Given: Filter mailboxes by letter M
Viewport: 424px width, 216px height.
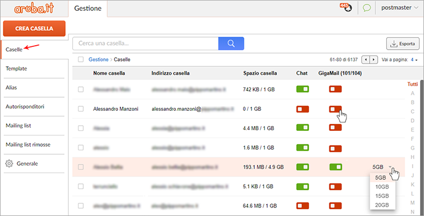Looking at the screenshot, I should [413, 202].
